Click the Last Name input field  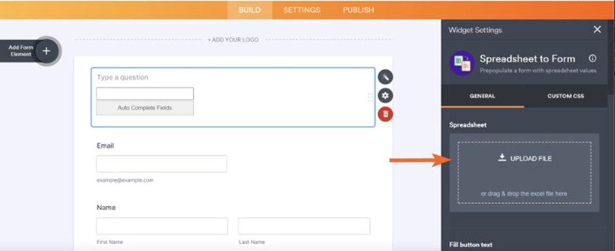[304, 226]
